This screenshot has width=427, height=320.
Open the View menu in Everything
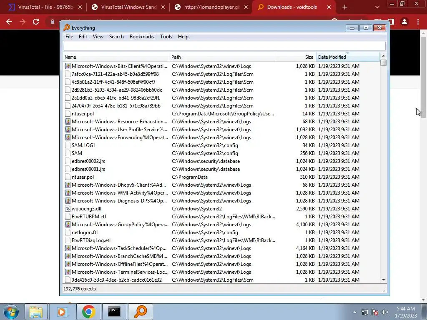click(98, 37)
